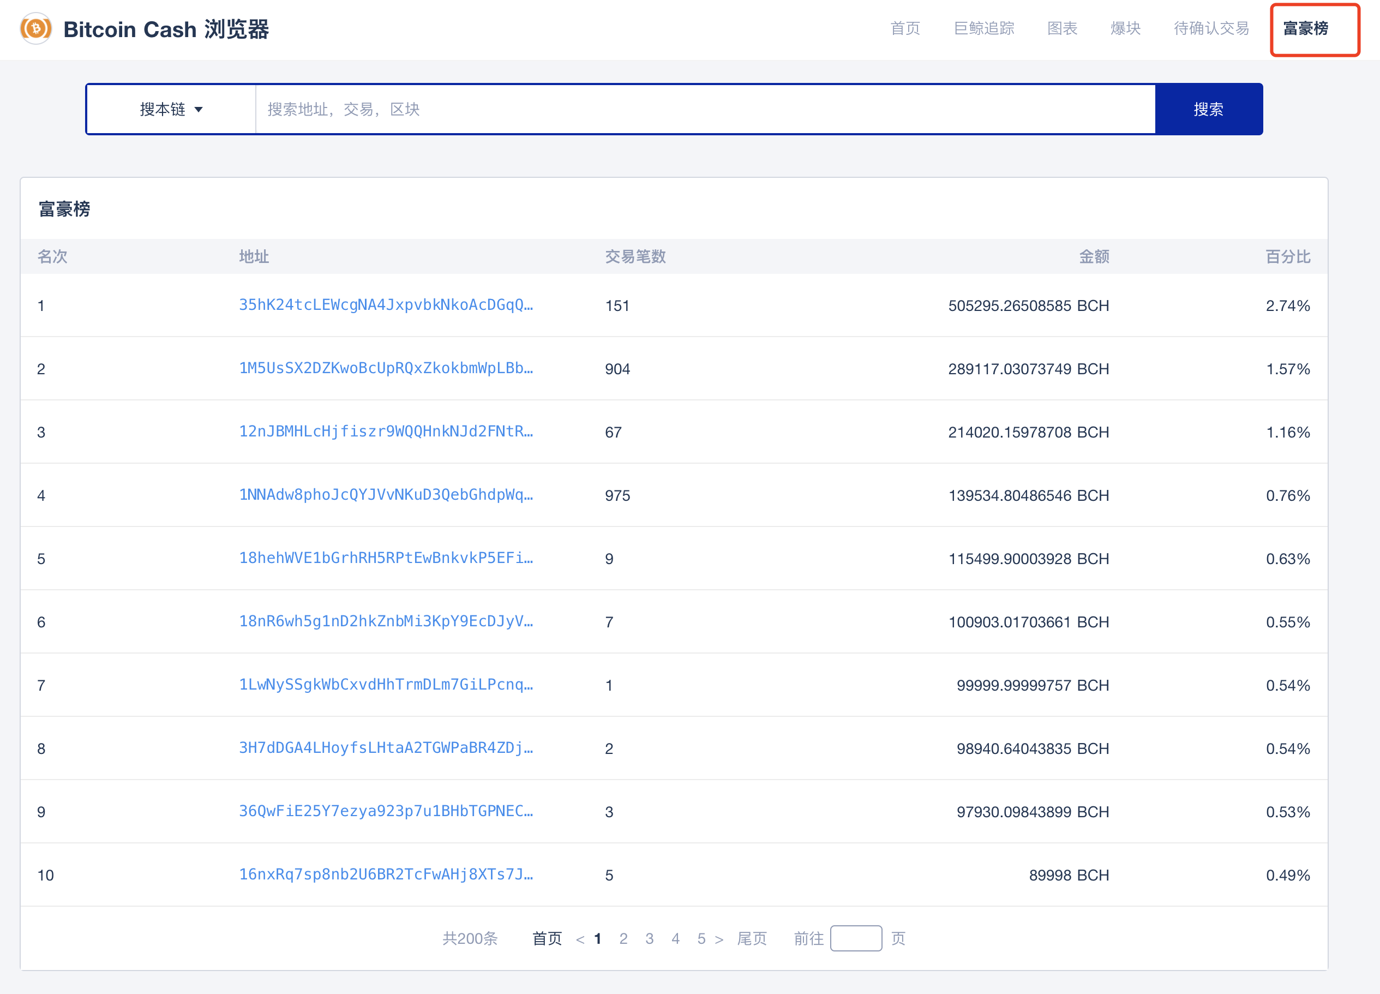The width and height of the screenshot is (1380, 994).
Task: Open the 爆块 nav item
Action: click(x=1126, y=28)
